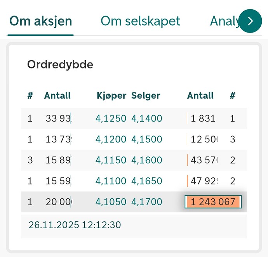Image resolution: width=268 pixels, height=257 pixels.
Task: Choose buyer price 4,1100
Action: (x=111, y=181)
